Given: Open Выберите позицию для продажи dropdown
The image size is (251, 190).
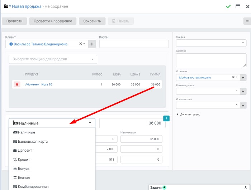Looking at the screenshot, I should [53, 59].
